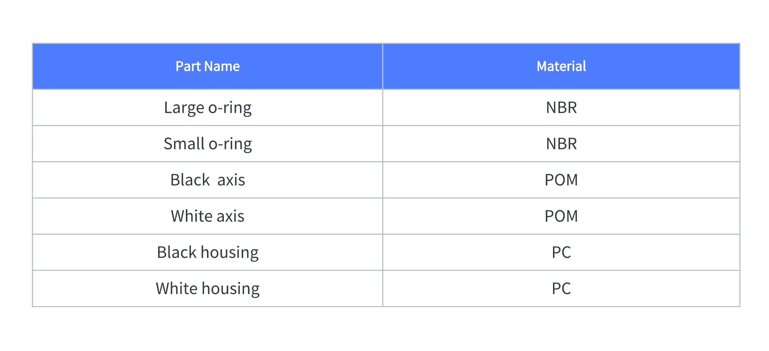This screenshot has height=351, width=769.
Task: Click the word axis in Black axis row
Action: click(231, 180)
